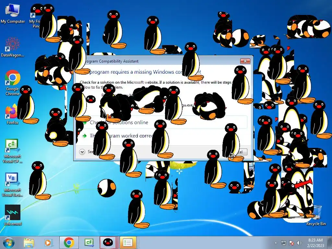Image resolution: width=332 pixels, height=249 pixels.
Task: Switch to Visual C# in the taskbar
Action: (89, 243)
